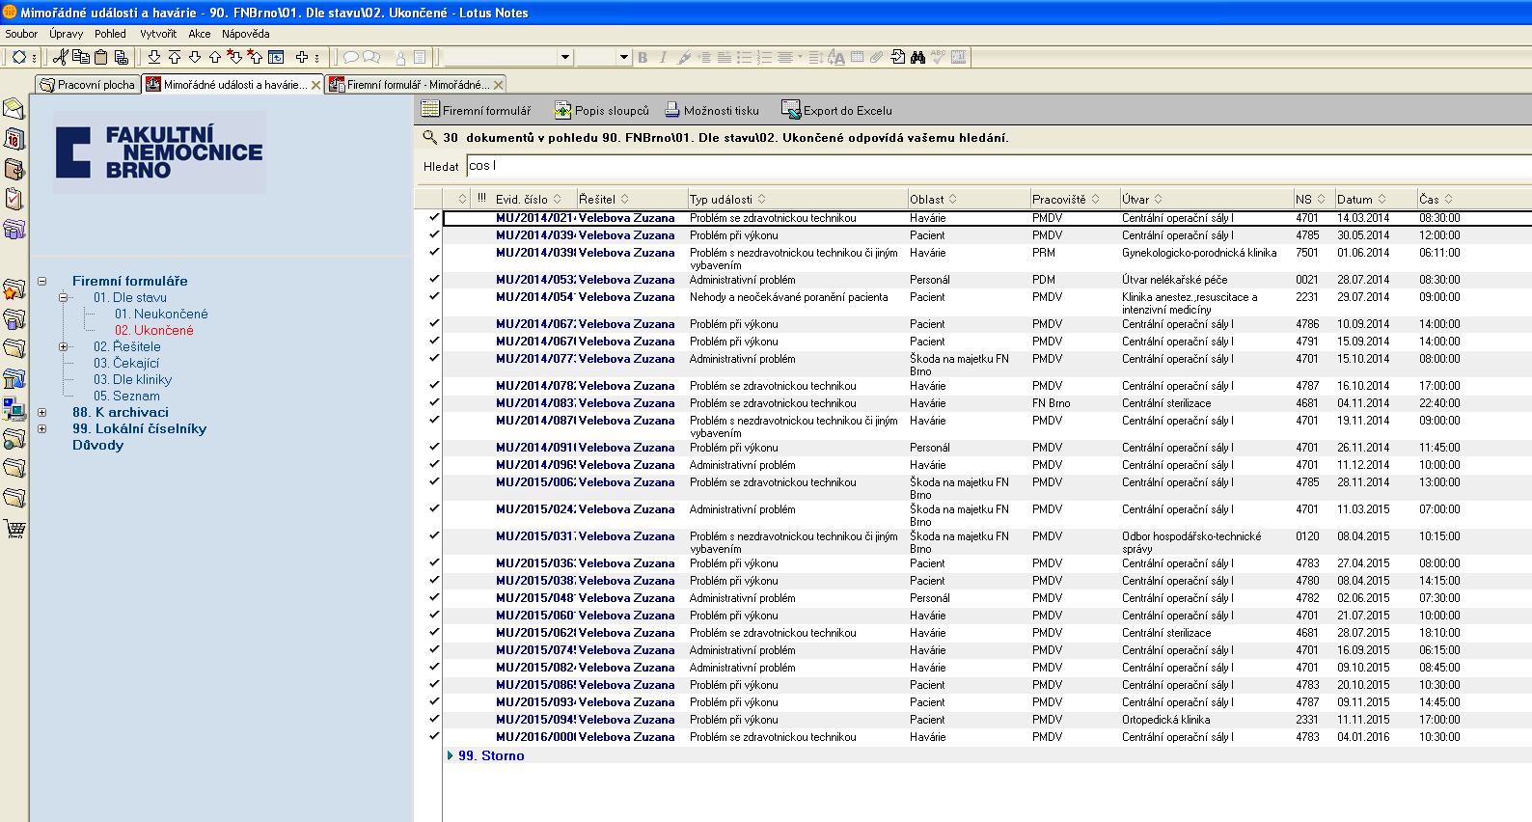Collapse the Firemní formuláře tree node
The image size is (1532, 822).
coord(41,281)
